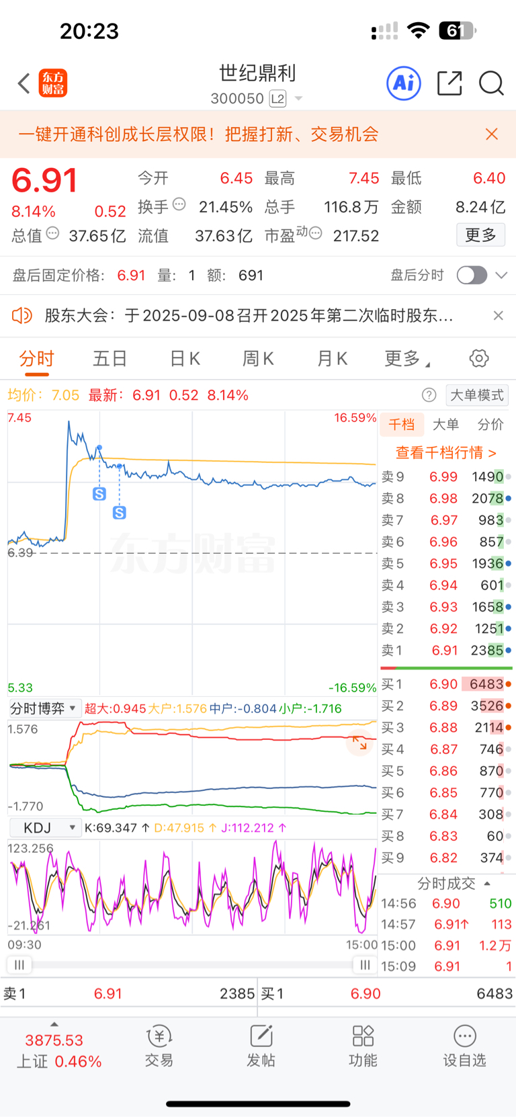Image resolution: width=516 pixels, height=1117 pixels.
Task: Select the 大单 order tab
Action: [x=445, y=424]
